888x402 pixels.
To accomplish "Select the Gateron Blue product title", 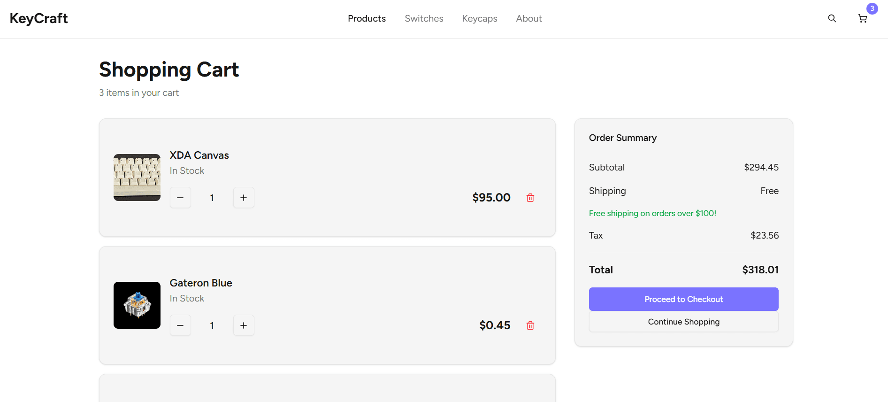I will click(201, 283).
